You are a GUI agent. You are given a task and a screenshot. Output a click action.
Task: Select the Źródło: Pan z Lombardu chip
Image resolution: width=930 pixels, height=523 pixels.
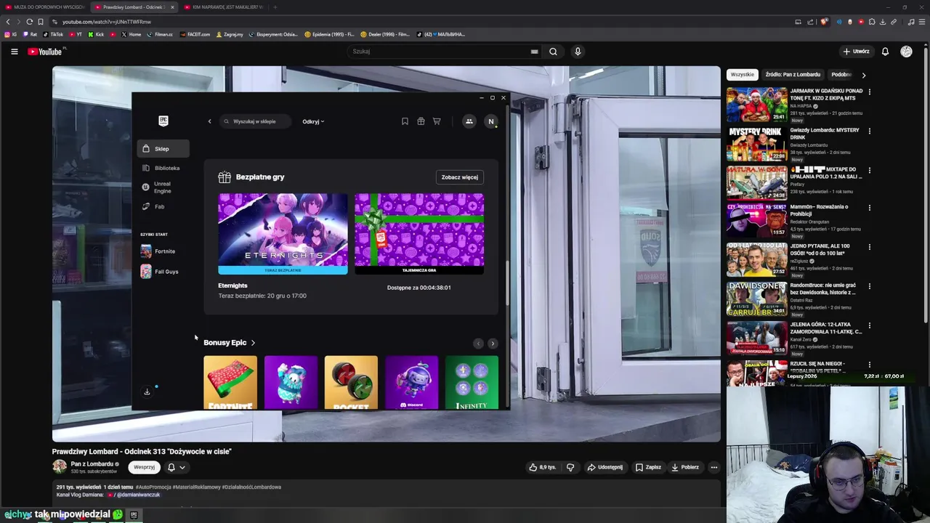tap(793, 74)
